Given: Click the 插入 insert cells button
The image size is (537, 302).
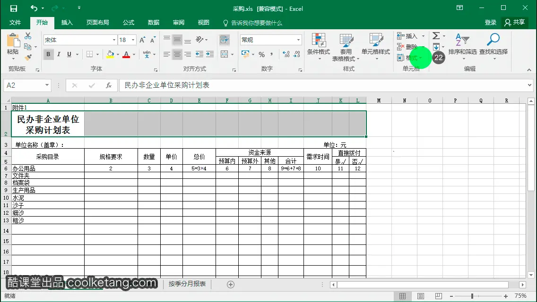Looking at the screenshot, I should [407, 36].
